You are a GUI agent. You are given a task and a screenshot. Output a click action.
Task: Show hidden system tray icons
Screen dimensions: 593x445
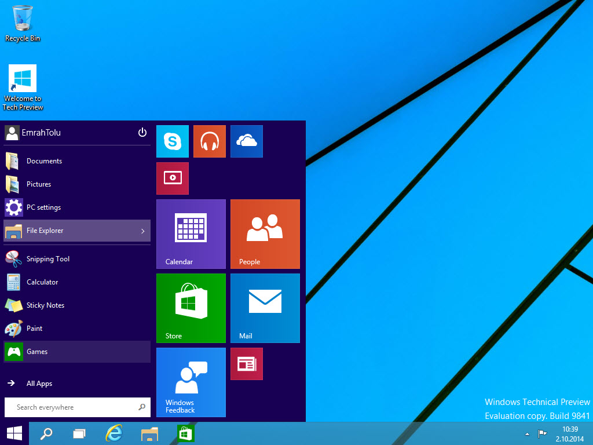point(527,434)
